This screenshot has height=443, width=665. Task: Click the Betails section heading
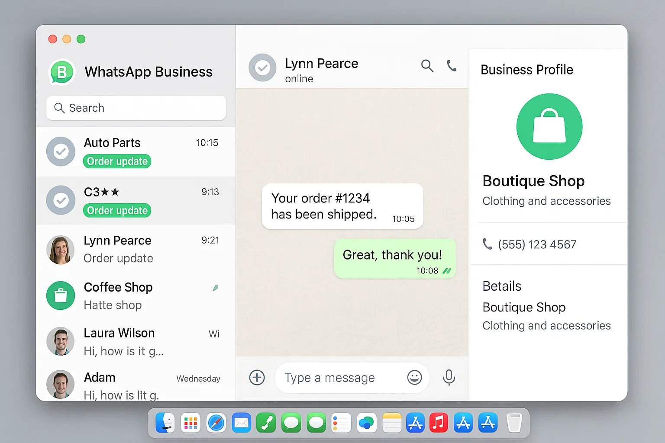(x=502, y=286)
